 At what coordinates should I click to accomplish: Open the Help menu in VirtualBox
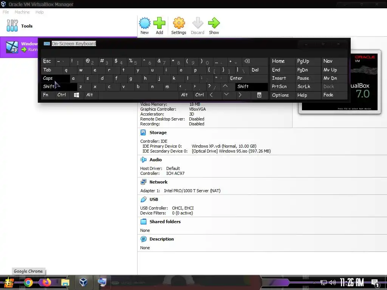coord(39,12)
